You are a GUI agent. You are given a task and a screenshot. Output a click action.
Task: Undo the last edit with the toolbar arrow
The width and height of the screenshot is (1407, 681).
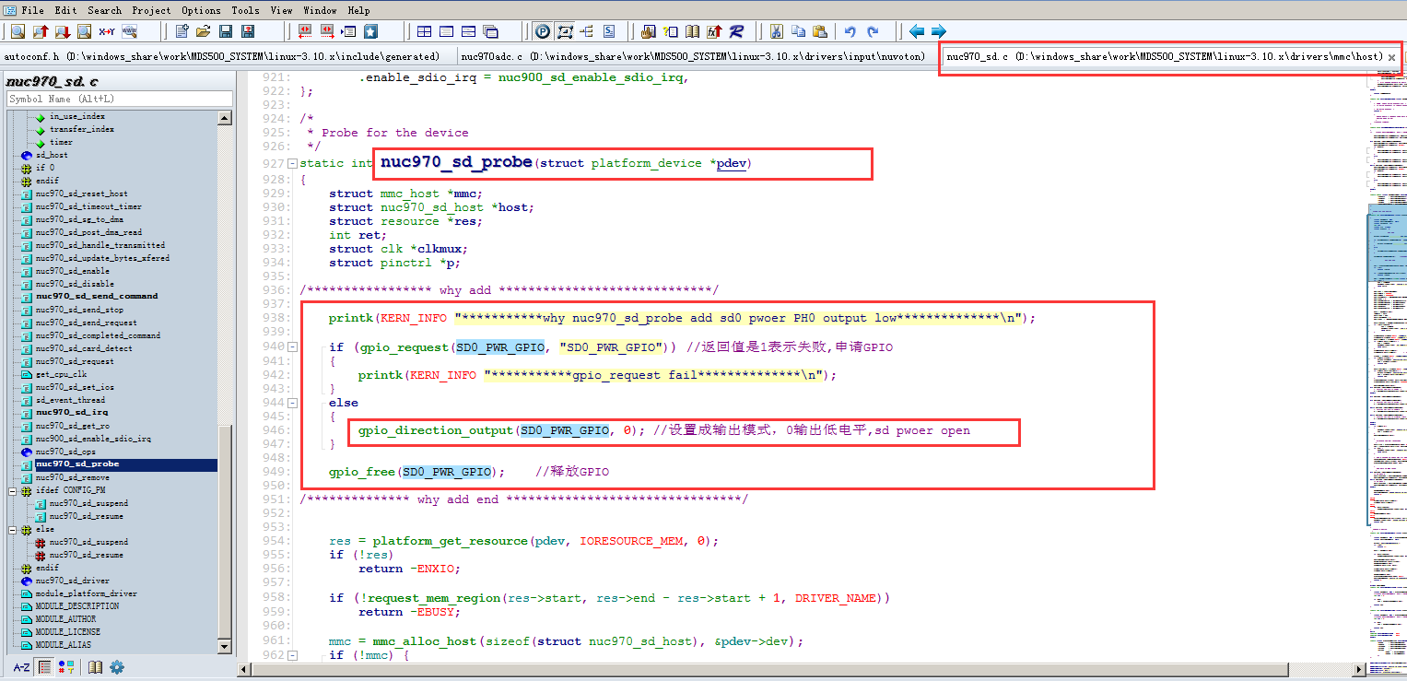[850, 31]
